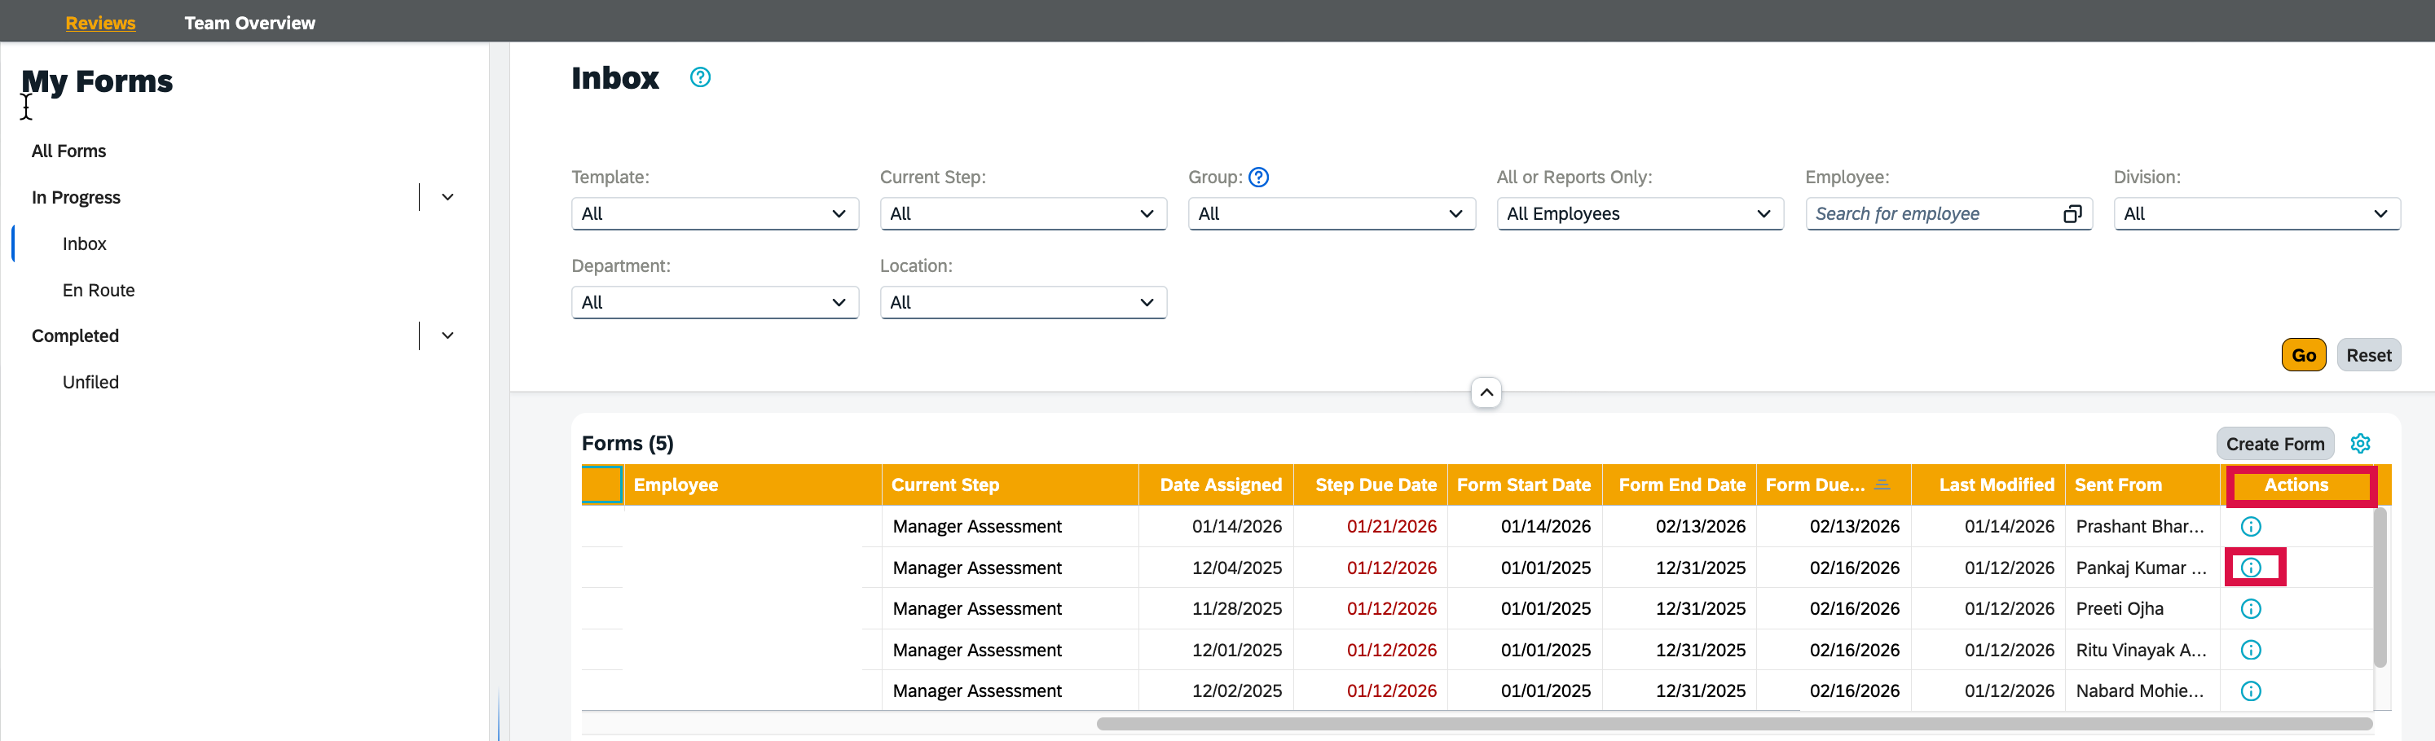Click red step due date 01/21/2026
The image size is (2435, 741).
pyautogui.click(x=1391, y=527)
